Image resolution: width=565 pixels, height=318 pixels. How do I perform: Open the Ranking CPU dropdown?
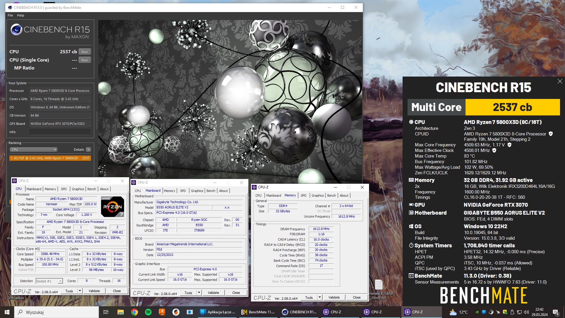tap(34, 150)
